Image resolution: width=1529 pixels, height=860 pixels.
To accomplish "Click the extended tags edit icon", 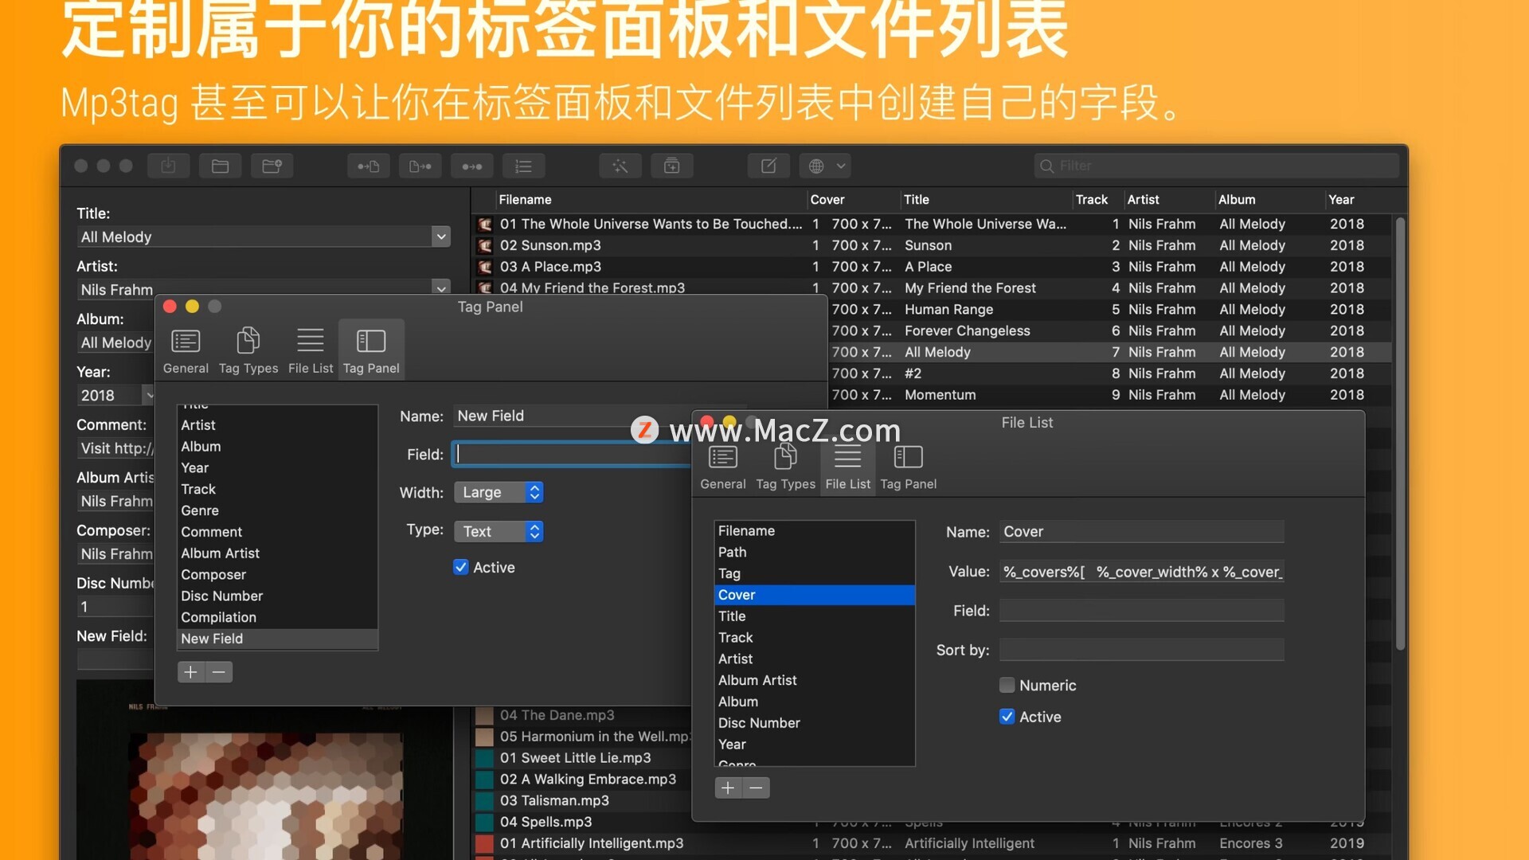I will [768, 166].
